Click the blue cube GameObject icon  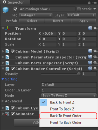(5, 10)
